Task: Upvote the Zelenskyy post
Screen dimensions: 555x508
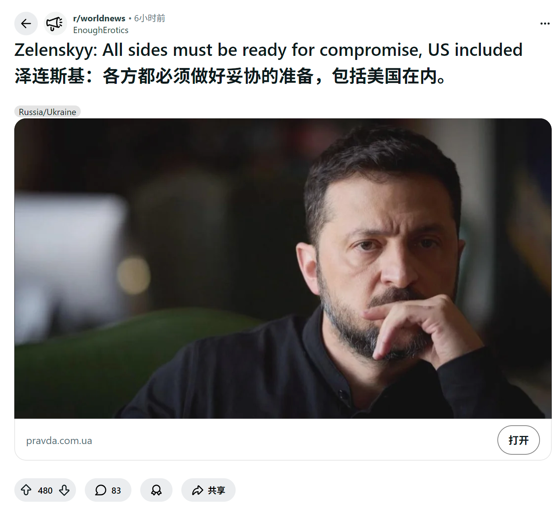Action: coord(26,490)
